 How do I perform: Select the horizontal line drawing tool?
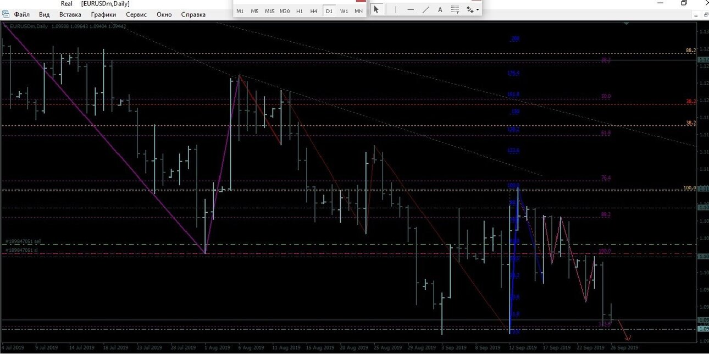click(411, 10)
